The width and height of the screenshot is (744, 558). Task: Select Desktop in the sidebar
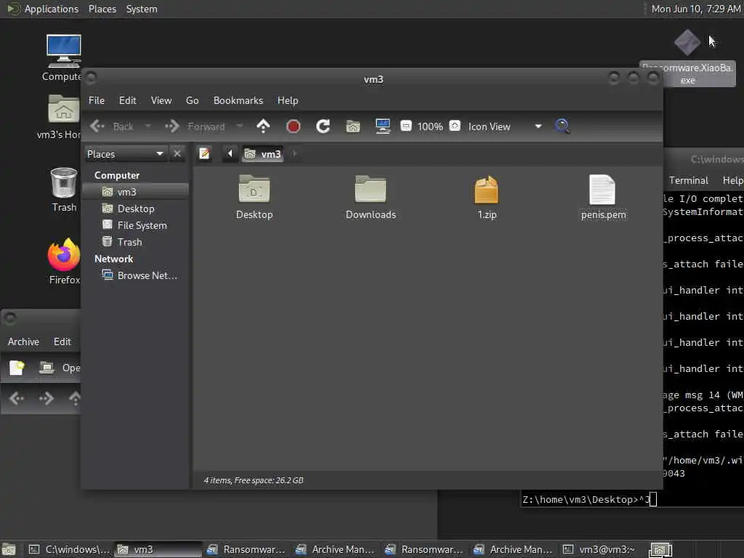click(x=135, y=209)
